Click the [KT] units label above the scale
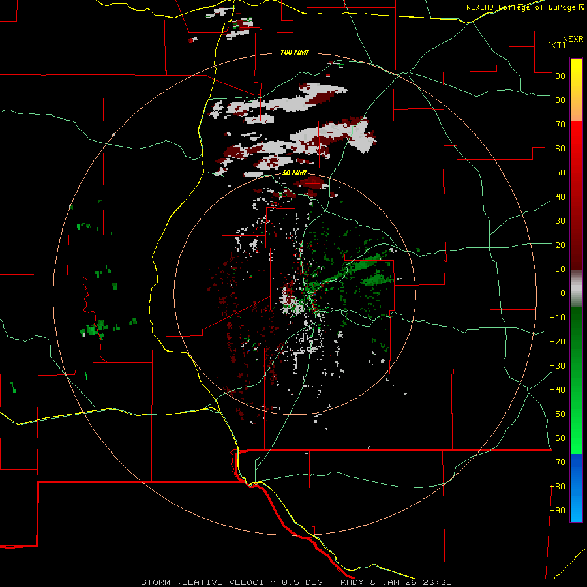The image size is (587, 587). pos(556,45)
